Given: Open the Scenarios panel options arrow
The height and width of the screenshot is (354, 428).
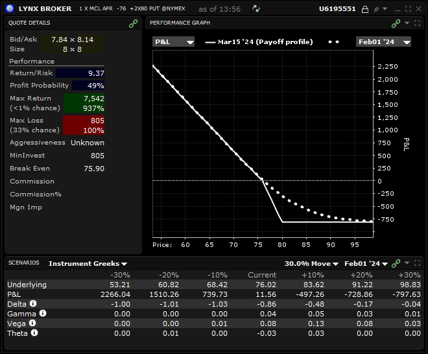Looking at the screenshot, I should click(407, 263).
